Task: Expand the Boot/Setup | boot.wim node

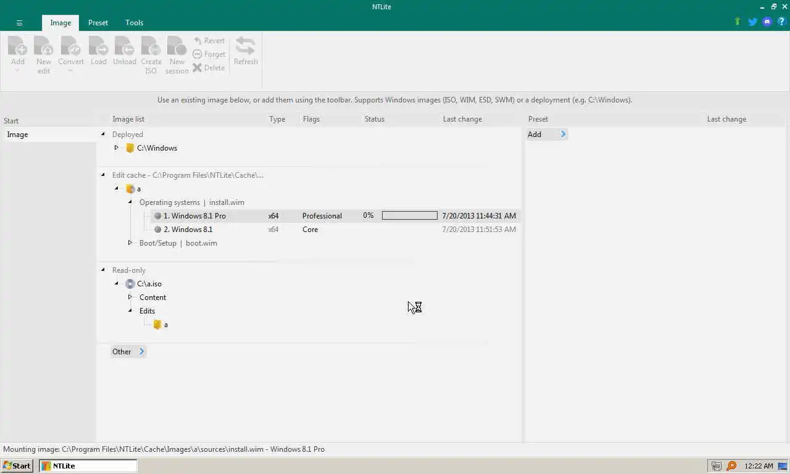Action: pyautogui.click(x=130, y=243)
